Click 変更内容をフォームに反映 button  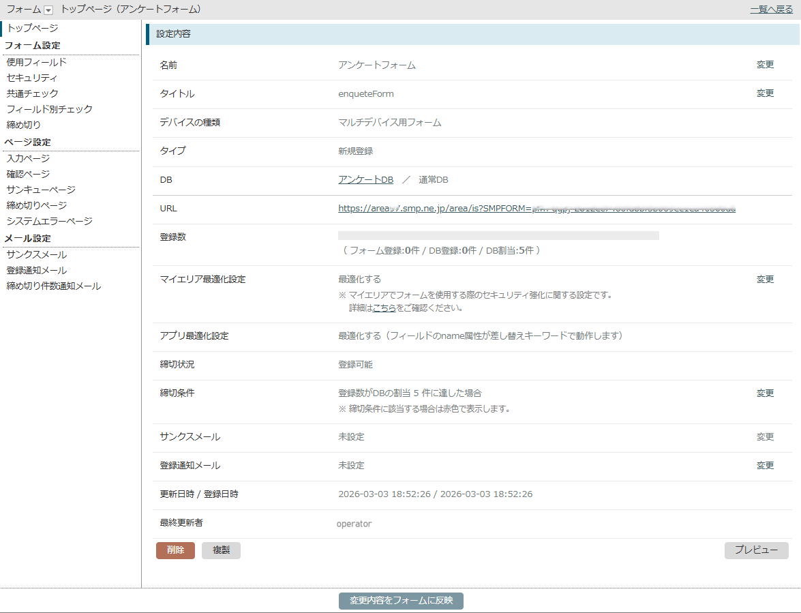pyautogui.click(x=401, y=601)
